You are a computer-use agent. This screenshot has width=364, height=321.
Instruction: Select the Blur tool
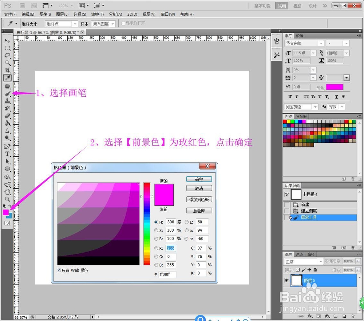(x=7, y=131)
